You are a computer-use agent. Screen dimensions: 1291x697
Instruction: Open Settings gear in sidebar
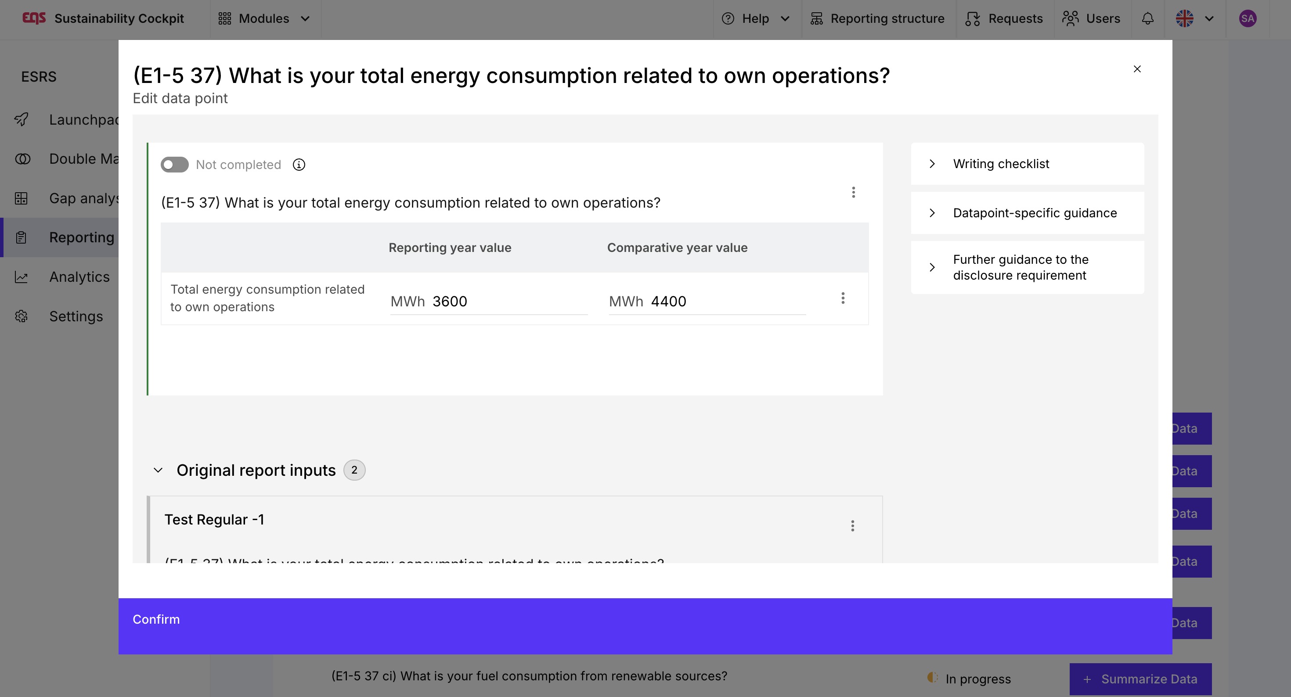(x=21, y=316)
